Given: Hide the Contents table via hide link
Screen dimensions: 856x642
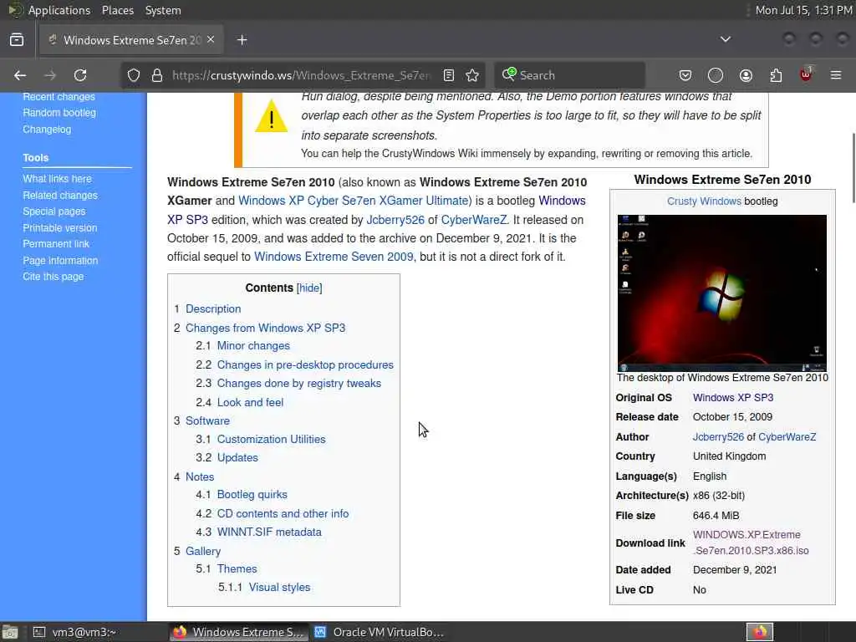Looking at the screenshot, I should tap(309, 288).
